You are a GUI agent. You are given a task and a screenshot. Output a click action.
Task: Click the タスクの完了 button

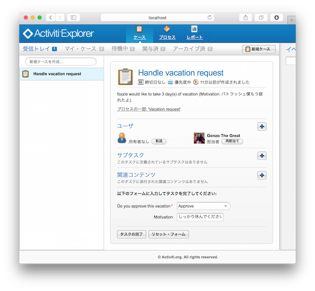click(131, 234)
